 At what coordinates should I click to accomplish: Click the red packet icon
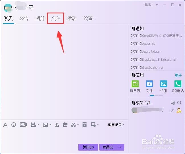(85, 125)
